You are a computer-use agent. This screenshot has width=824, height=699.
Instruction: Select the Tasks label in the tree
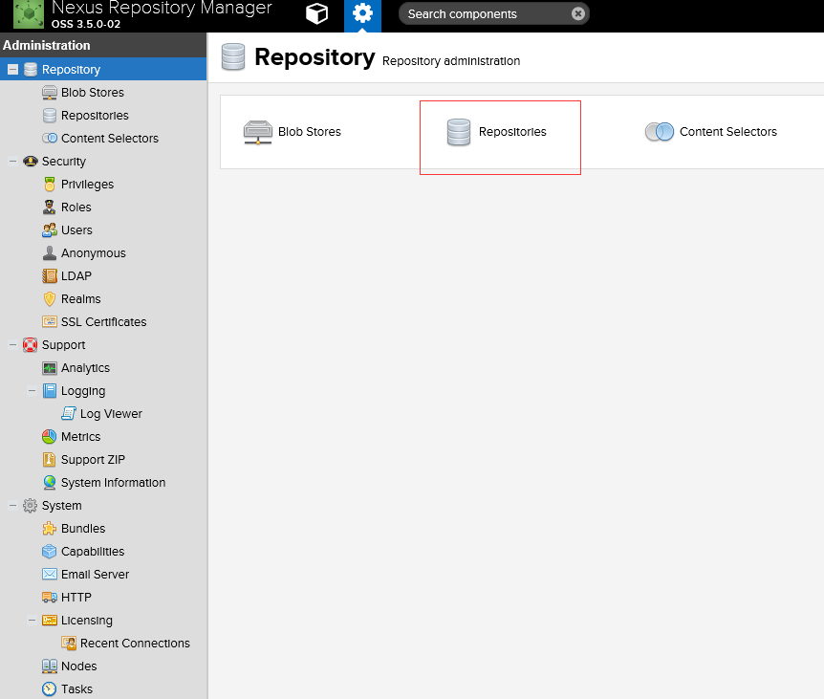[76, 689]
